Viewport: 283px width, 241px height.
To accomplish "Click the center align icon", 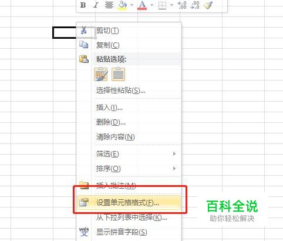I will (x=109, y=5).
